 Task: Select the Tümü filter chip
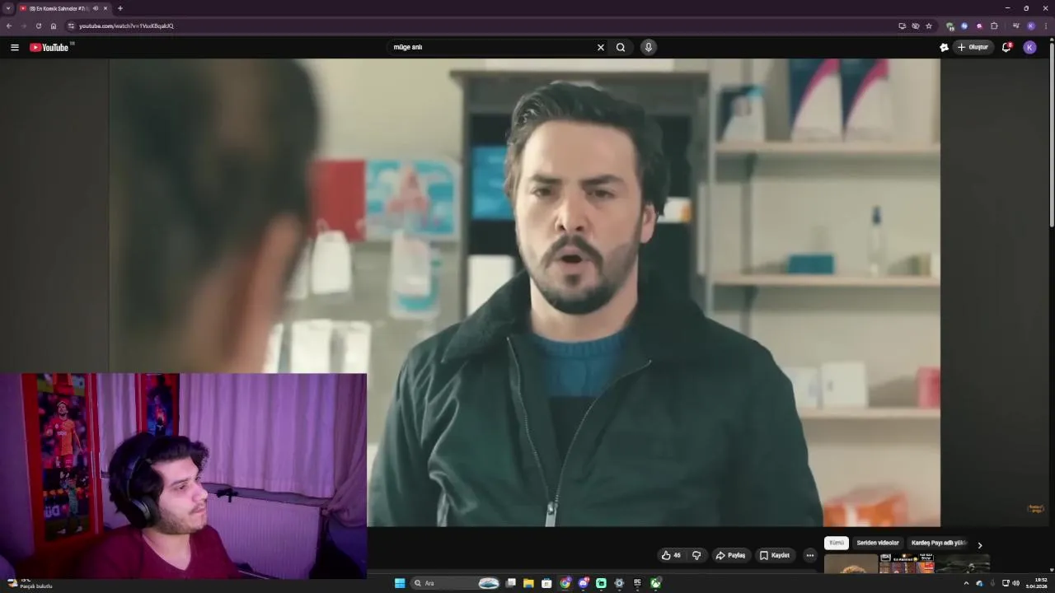(837, 544)
